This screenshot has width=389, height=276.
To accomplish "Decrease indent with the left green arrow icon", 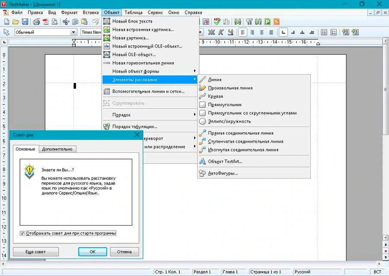I will (x=346, y=32).
